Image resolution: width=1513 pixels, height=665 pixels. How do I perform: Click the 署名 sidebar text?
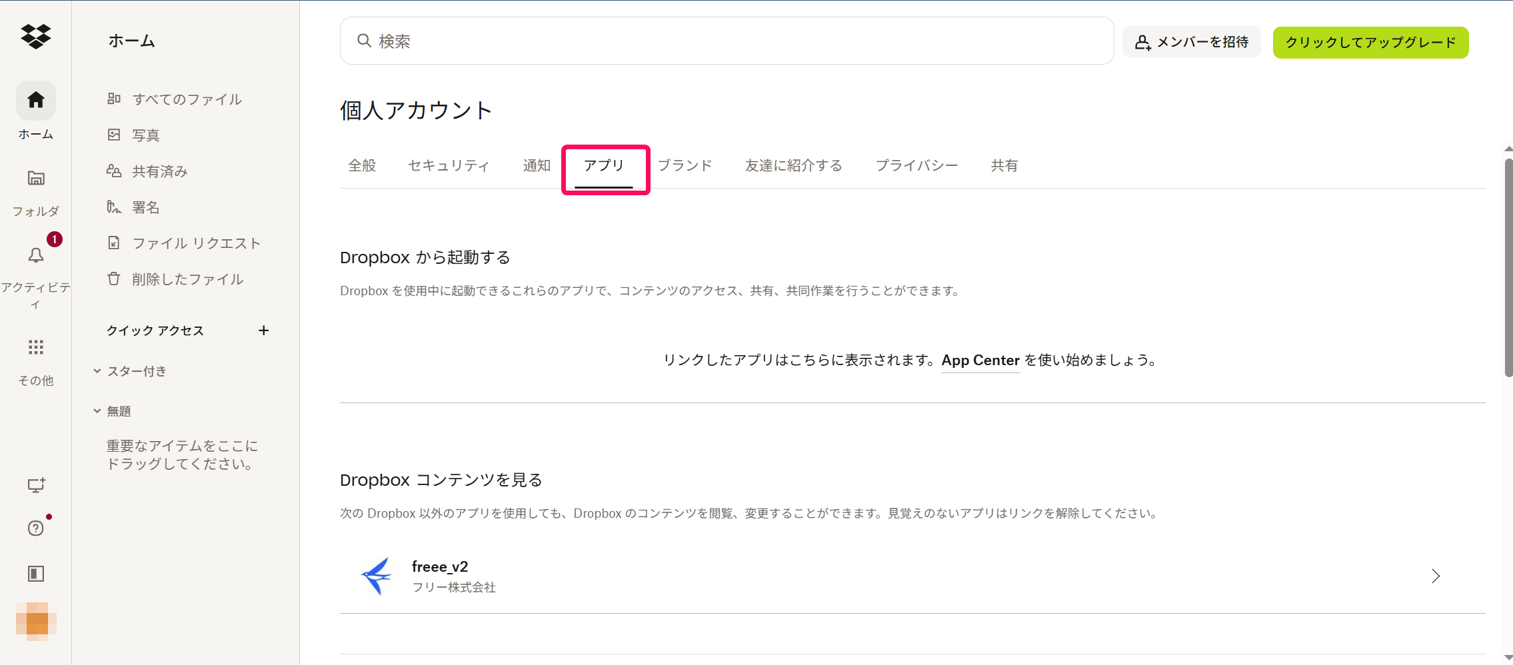146,207
